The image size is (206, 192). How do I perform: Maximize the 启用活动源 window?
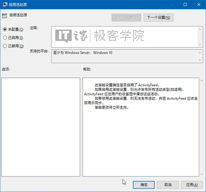tap(185, 4)
